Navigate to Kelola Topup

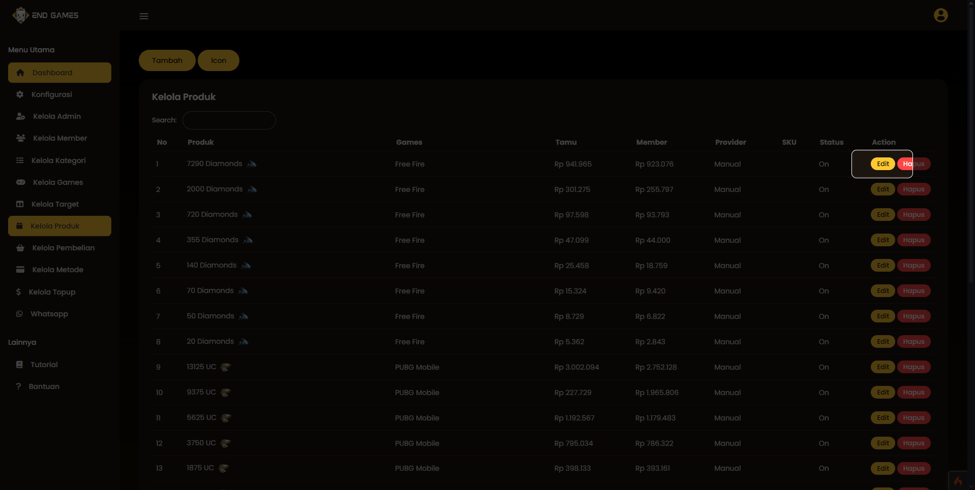tap(59, 292)
